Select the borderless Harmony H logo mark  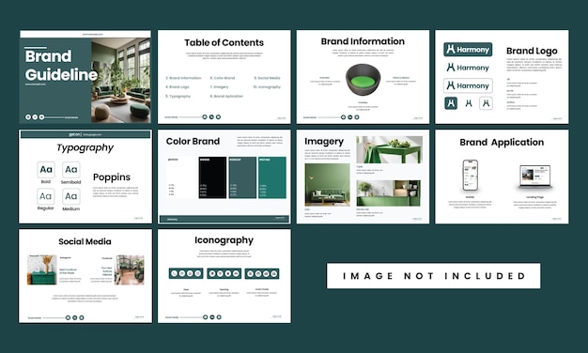click(x=469, y=103)
